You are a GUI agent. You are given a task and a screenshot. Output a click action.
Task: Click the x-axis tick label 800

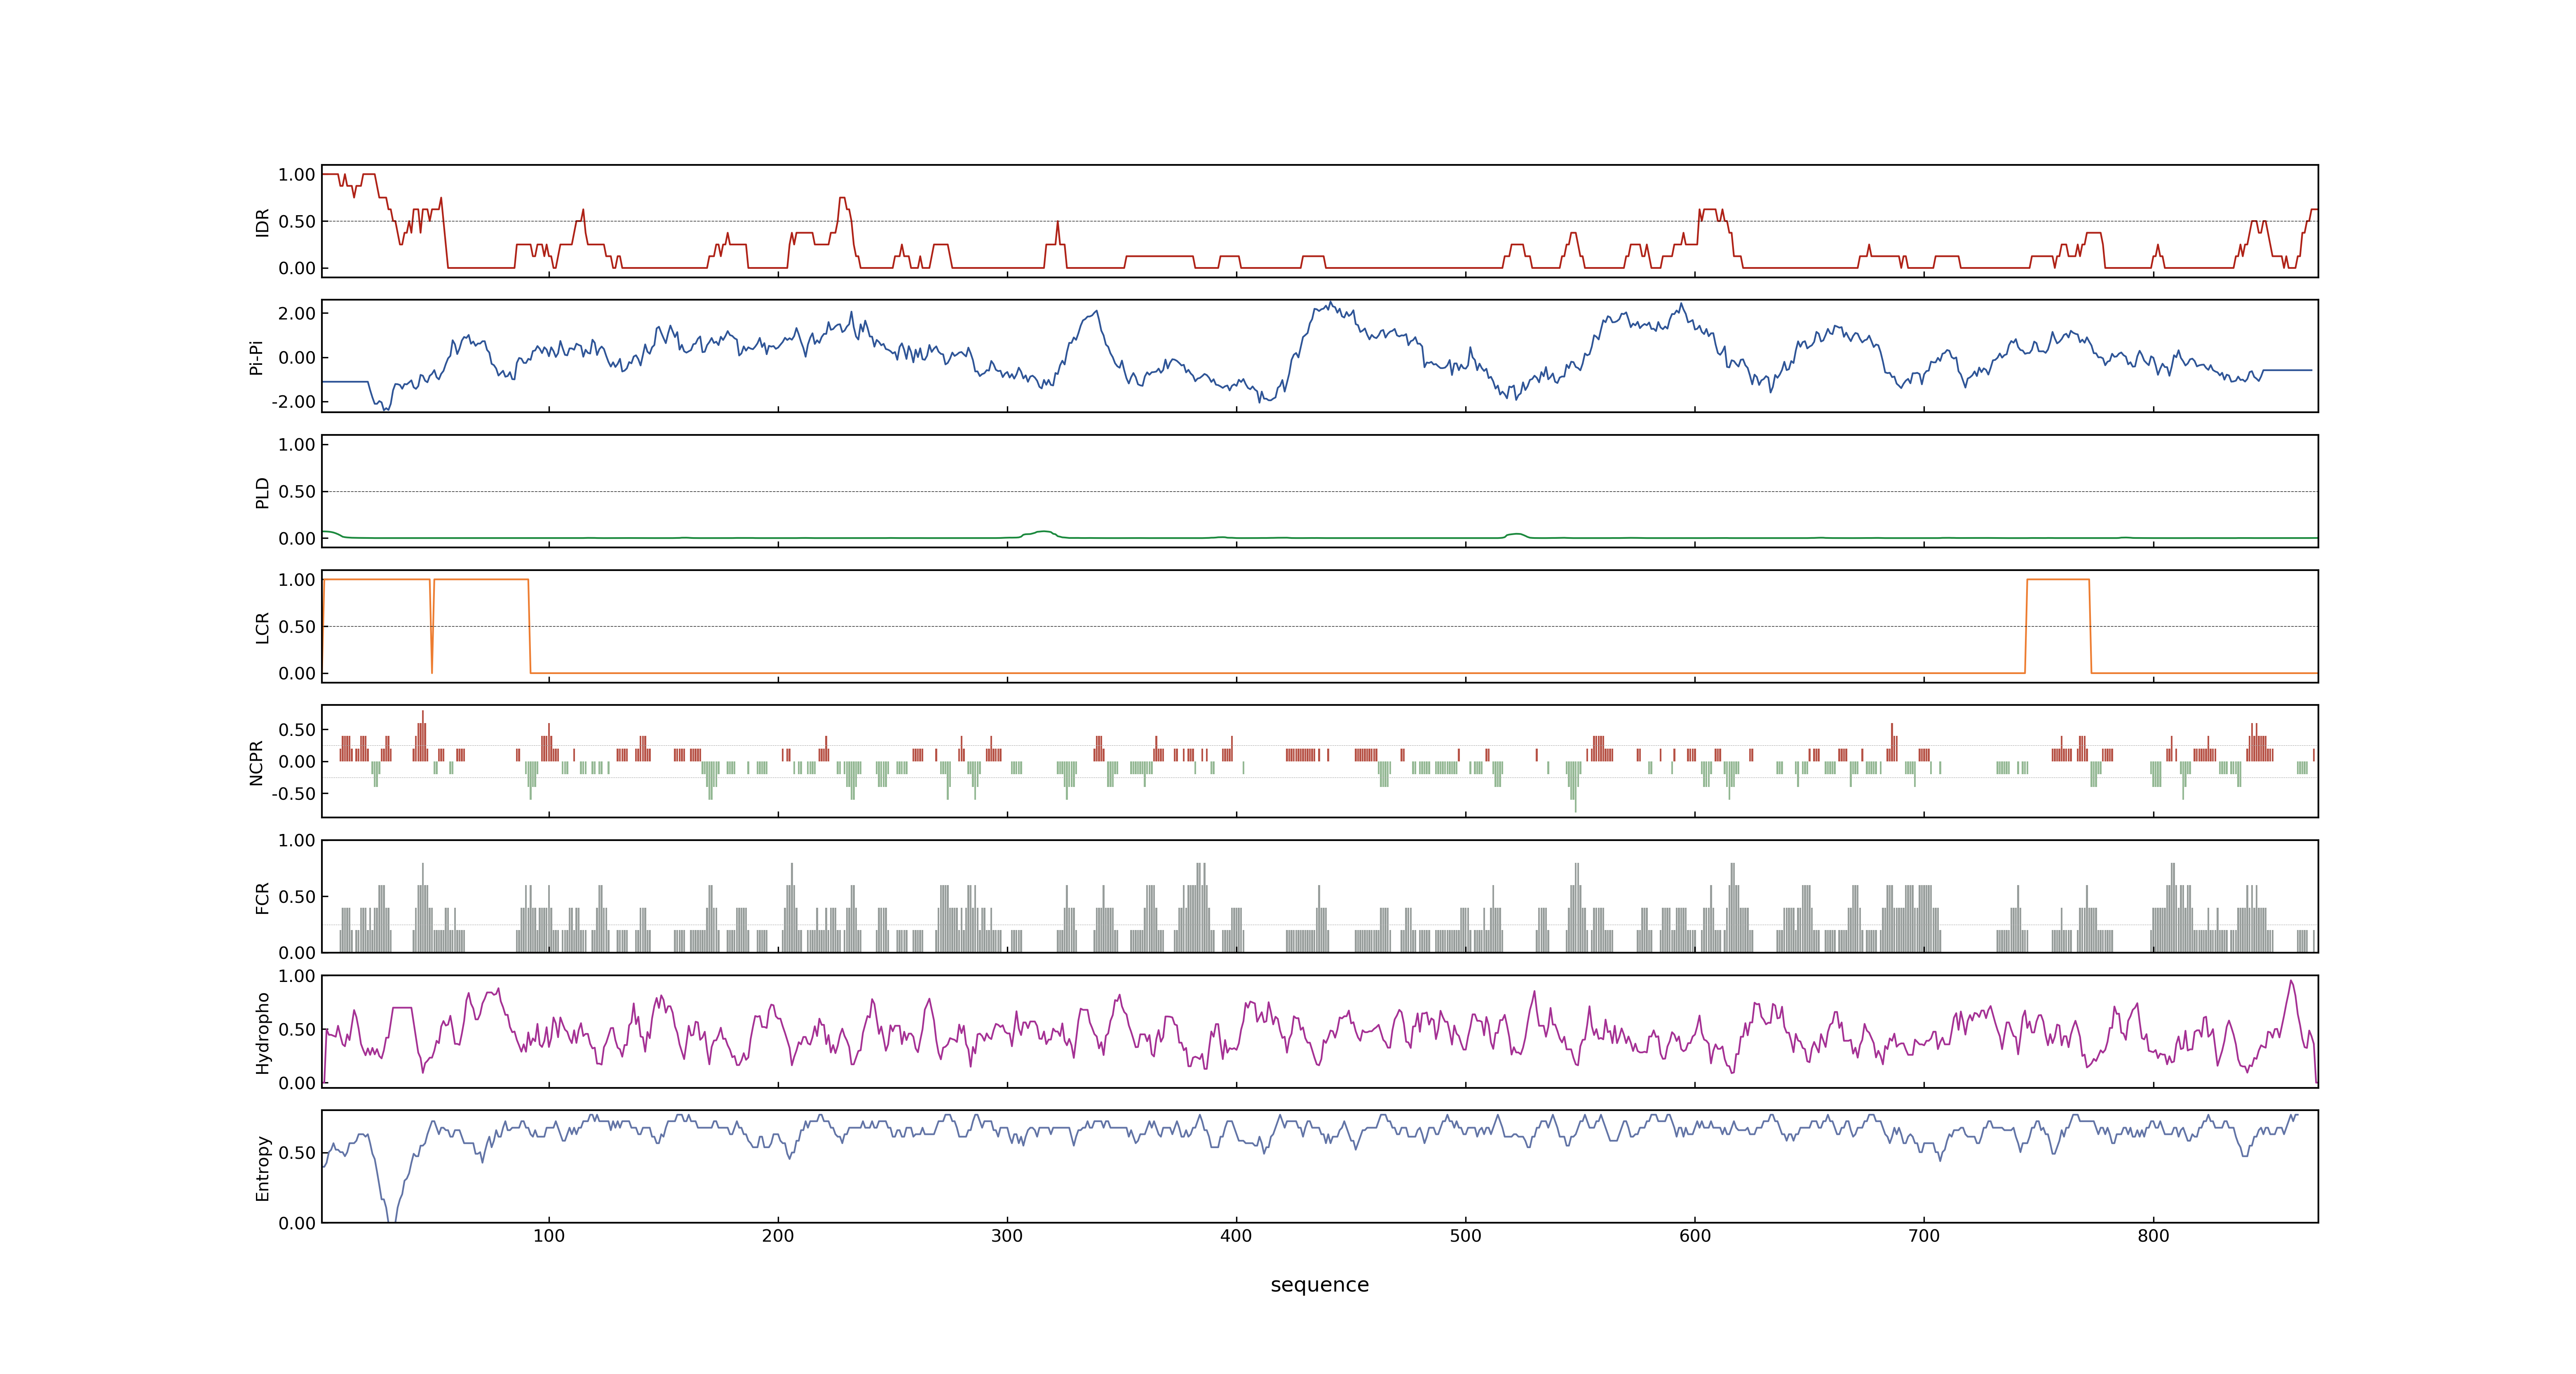click(x=2153, y=1236)
